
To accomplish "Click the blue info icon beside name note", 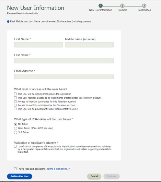I will coord(8,22).
